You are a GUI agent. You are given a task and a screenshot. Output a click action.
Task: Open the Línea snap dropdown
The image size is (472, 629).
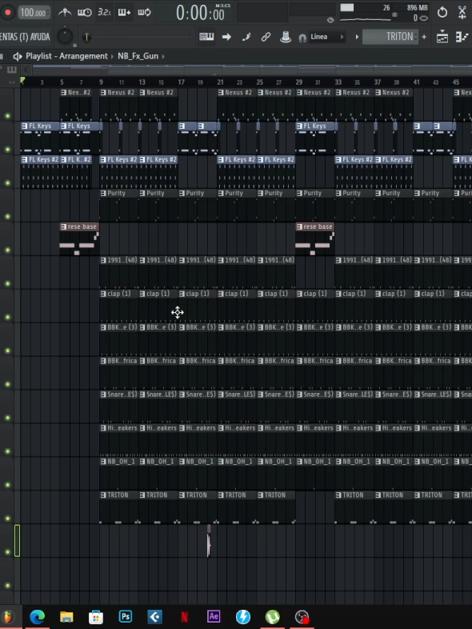coord(327,37)
